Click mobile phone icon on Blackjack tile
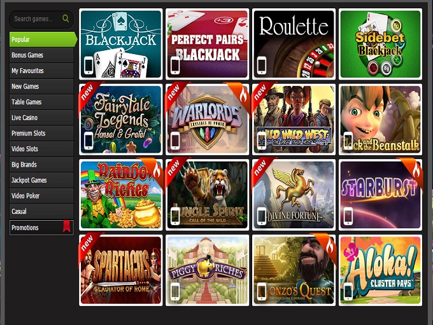 [x=89, y=65]
